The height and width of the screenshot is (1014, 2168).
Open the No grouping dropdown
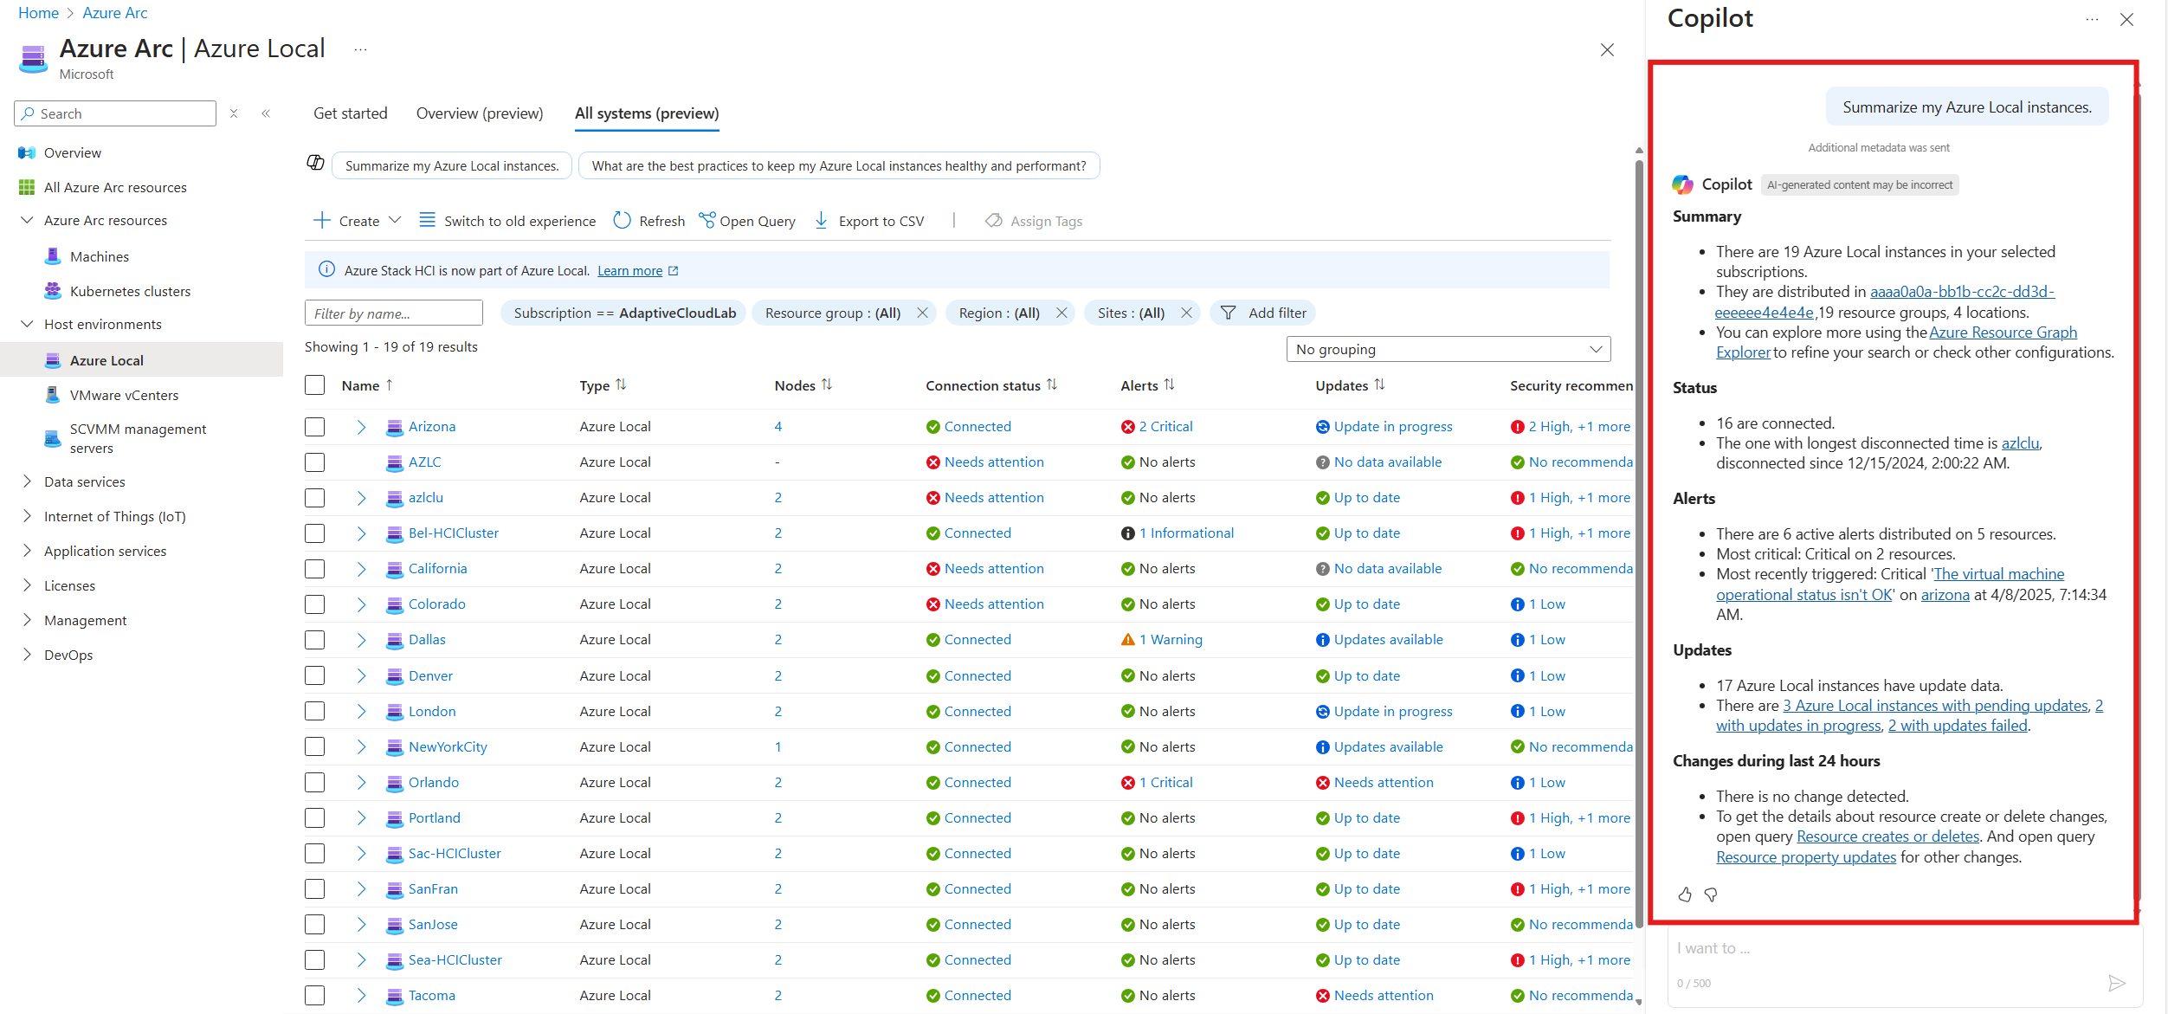pyautogui.click(x=1448, y=349)
